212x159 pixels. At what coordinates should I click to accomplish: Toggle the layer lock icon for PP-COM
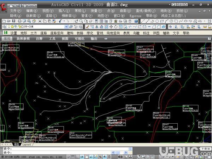coord(19,26)
